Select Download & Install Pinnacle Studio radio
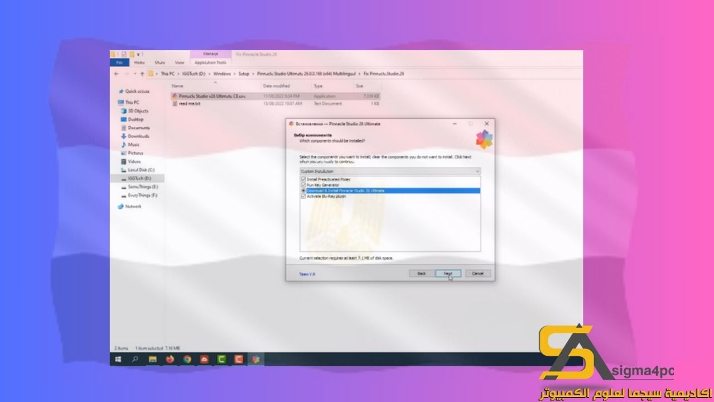Screen dimensions: 714x402 (x=303, y=190)
